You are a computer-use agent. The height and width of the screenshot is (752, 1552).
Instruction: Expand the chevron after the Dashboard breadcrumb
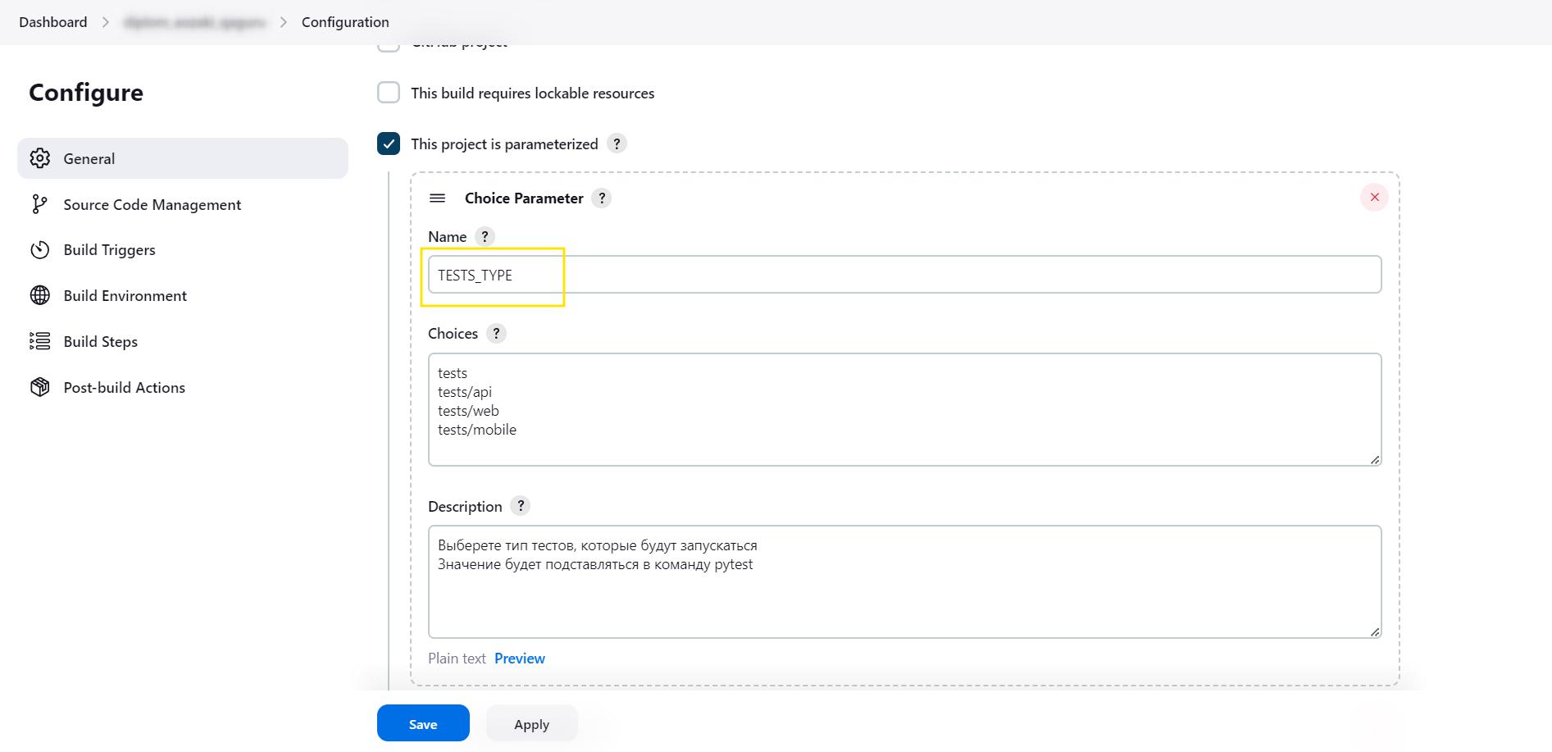106,22
